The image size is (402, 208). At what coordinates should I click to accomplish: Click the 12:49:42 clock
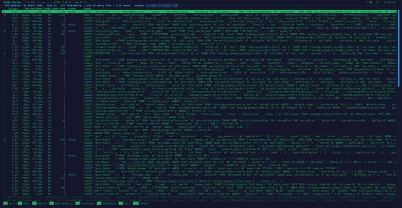pos(389,2)
